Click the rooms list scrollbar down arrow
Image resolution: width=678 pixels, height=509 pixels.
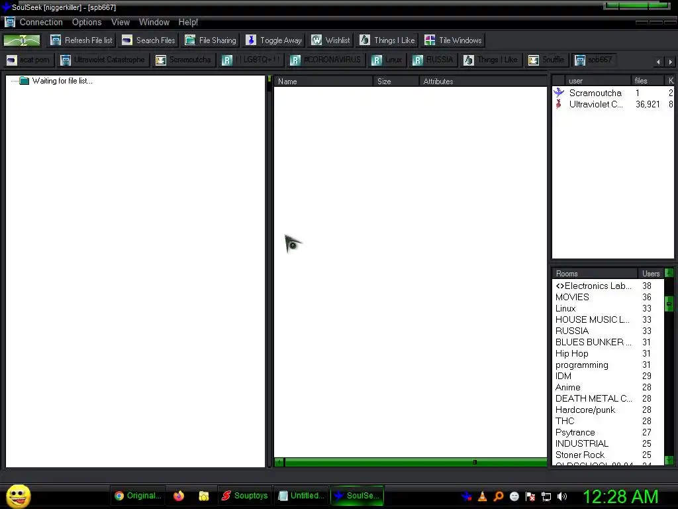[669, 460]
